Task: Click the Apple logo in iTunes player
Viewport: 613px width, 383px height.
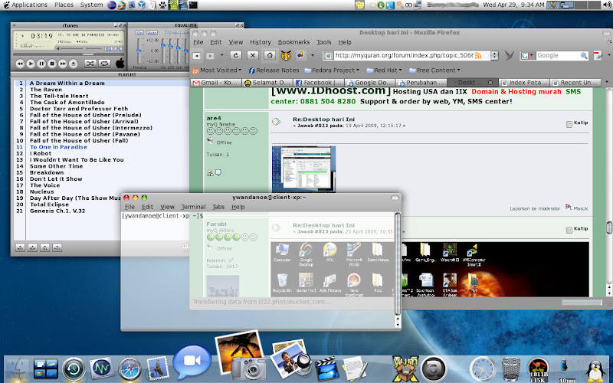Action: (120, 63)
